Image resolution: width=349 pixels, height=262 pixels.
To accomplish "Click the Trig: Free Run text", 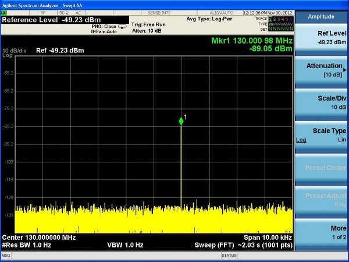I will tap(148, 24).
